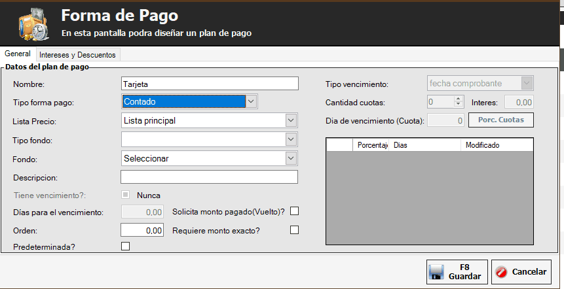Click the floppy disk save icon
The height and width of the screenshot is (289, 564).
437,271
